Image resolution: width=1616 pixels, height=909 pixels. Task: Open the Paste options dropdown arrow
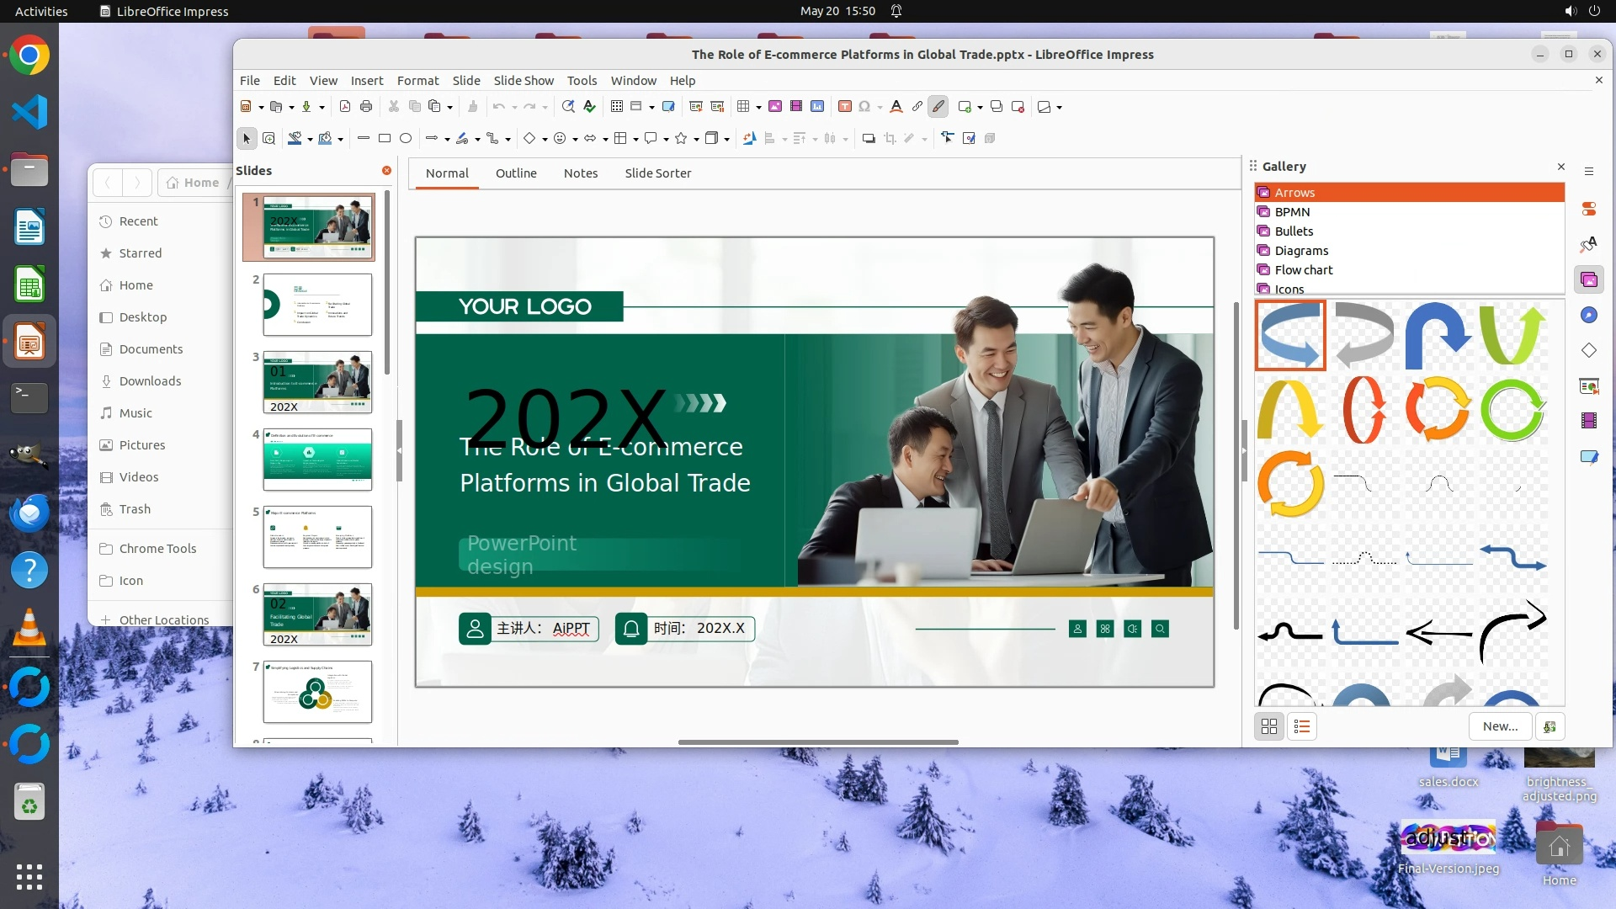coord(450,108)
